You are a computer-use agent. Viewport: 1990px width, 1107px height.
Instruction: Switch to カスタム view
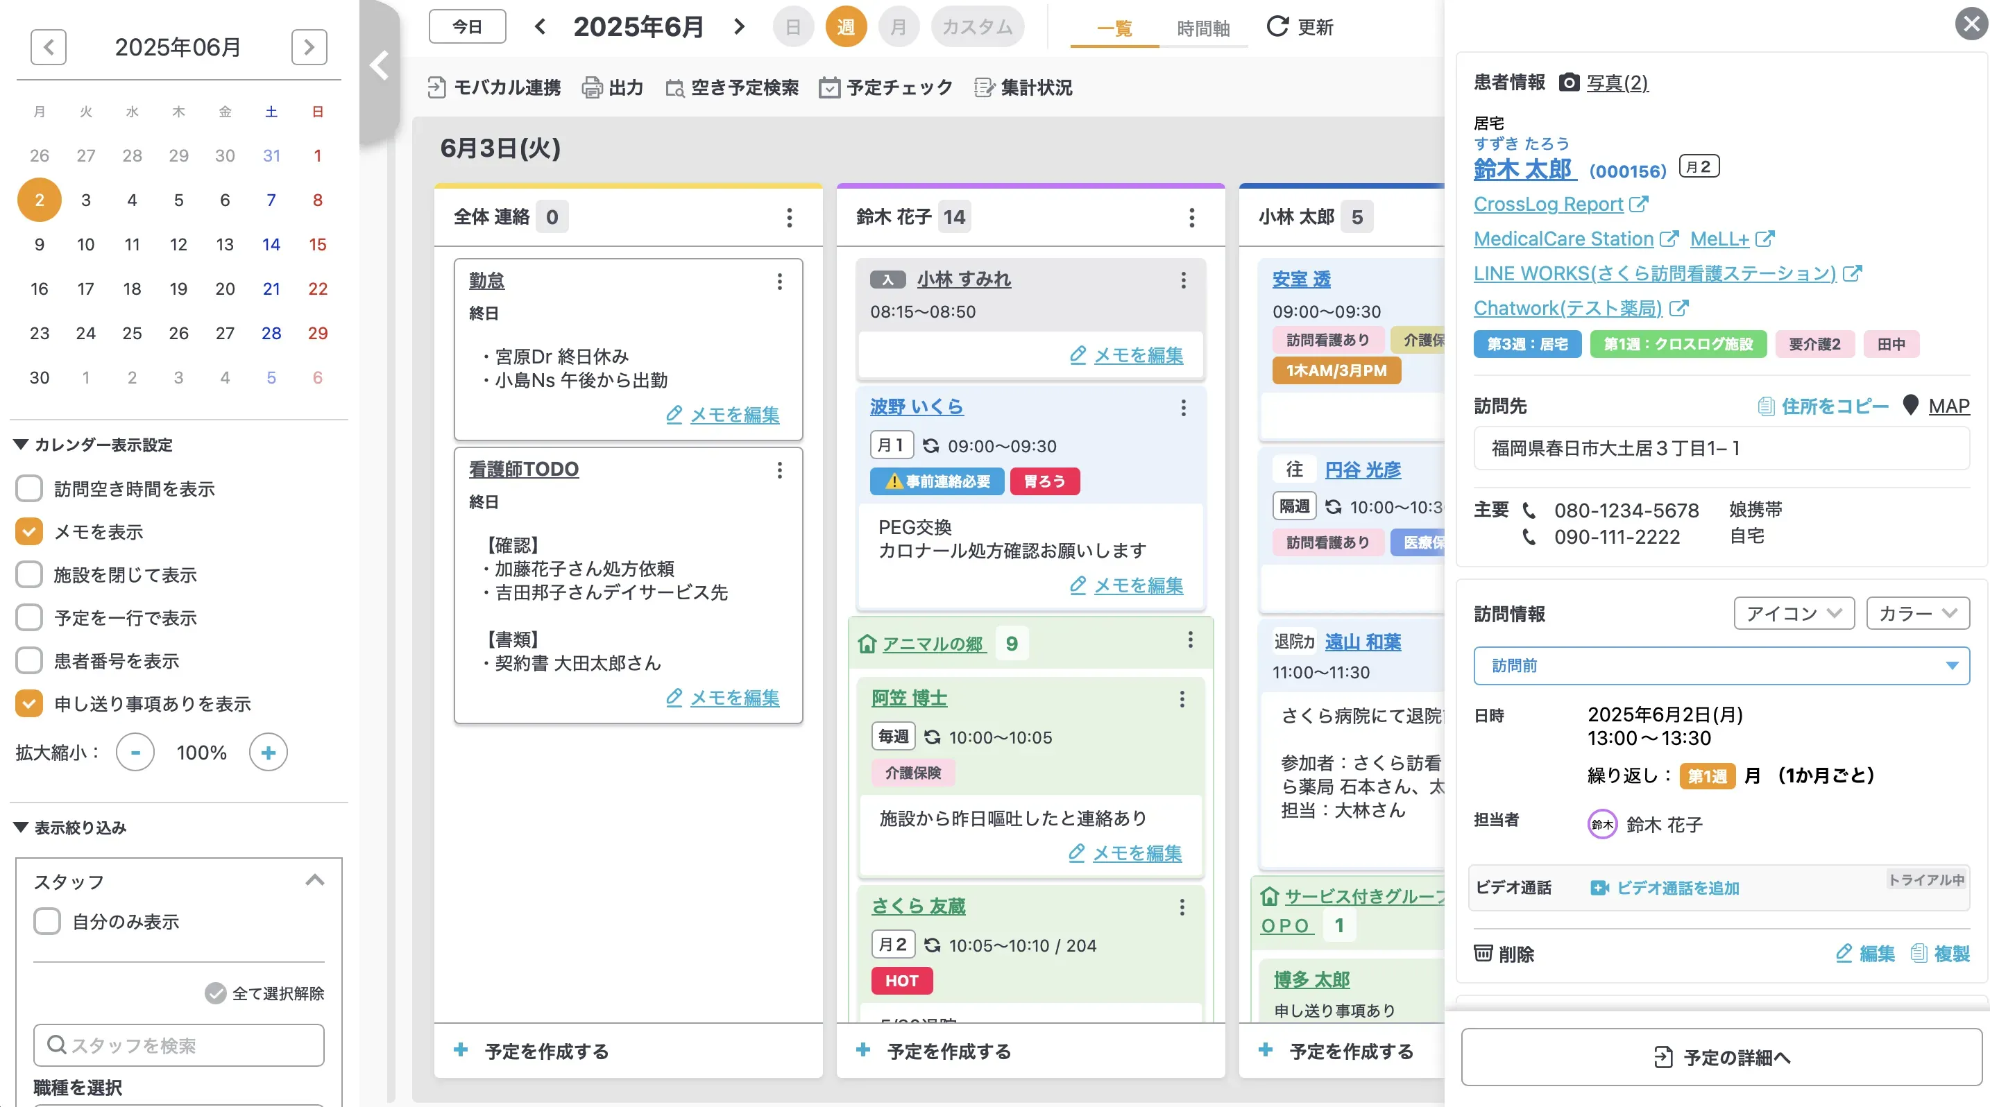coord(977,27)
